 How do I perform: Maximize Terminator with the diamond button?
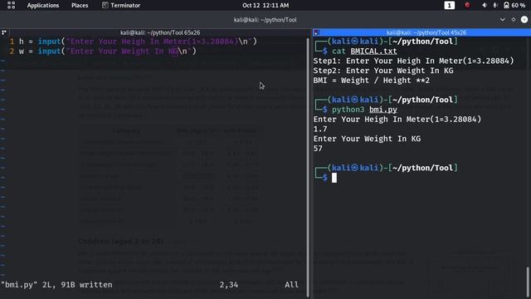(x=514, y=20)
